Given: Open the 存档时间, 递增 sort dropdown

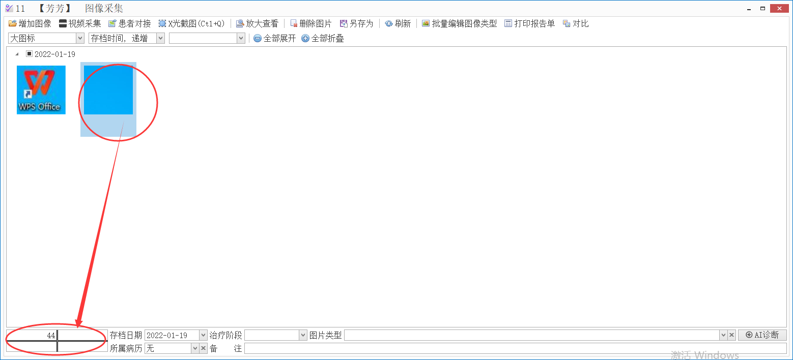Looking at the screenshot, I should pyautogui.click(x=160, y=38).
